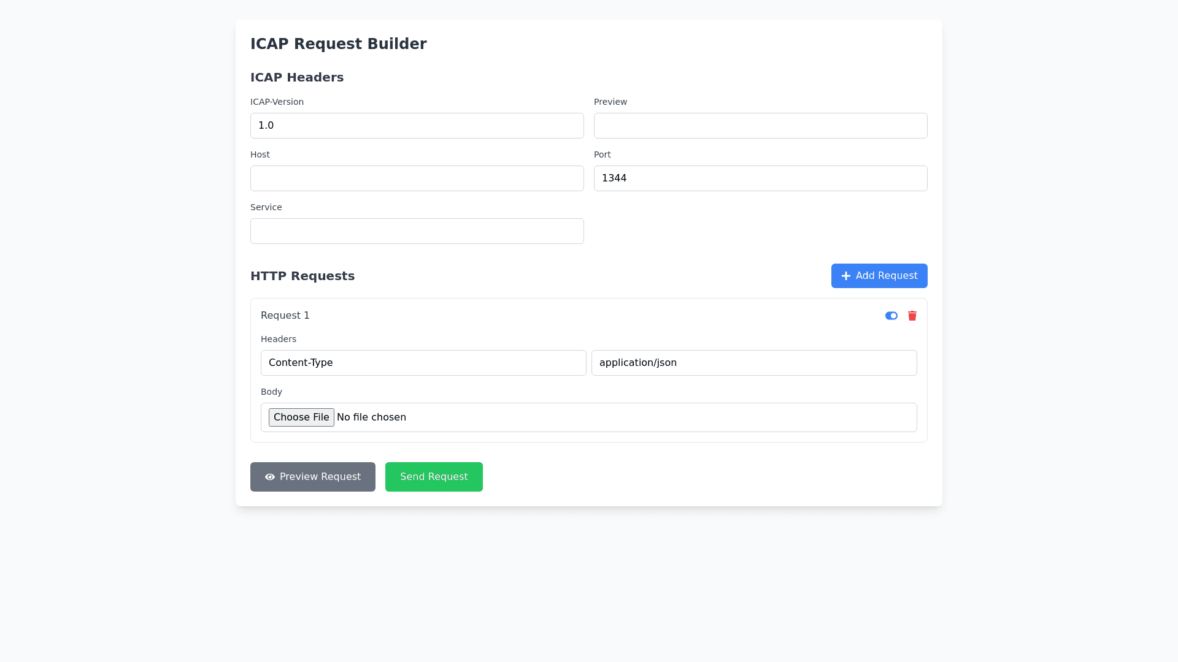Click the Port field label
The height and width of the screenshot is (662, 1178).
602,154
